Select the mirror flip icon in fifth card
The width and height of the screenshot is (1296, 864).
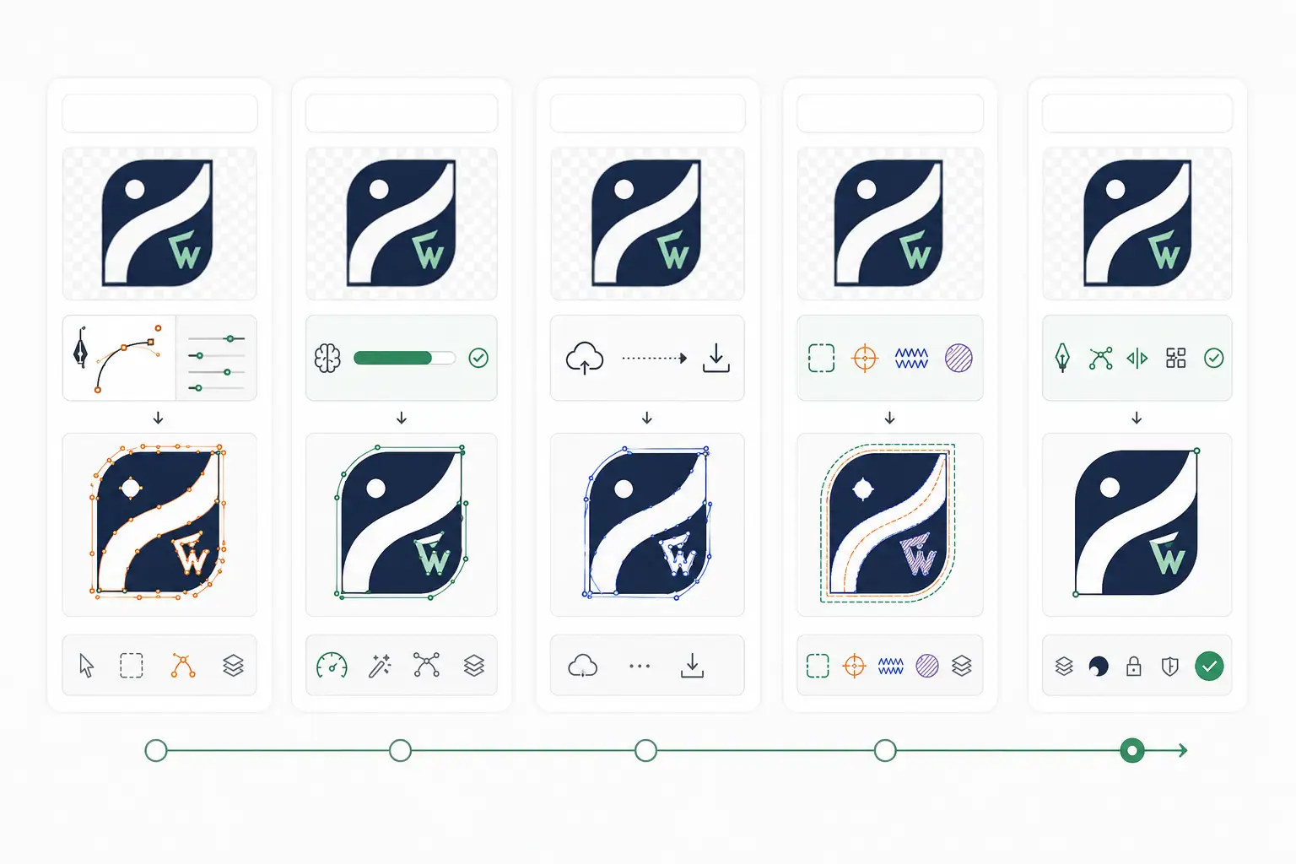coord(1137,359)
